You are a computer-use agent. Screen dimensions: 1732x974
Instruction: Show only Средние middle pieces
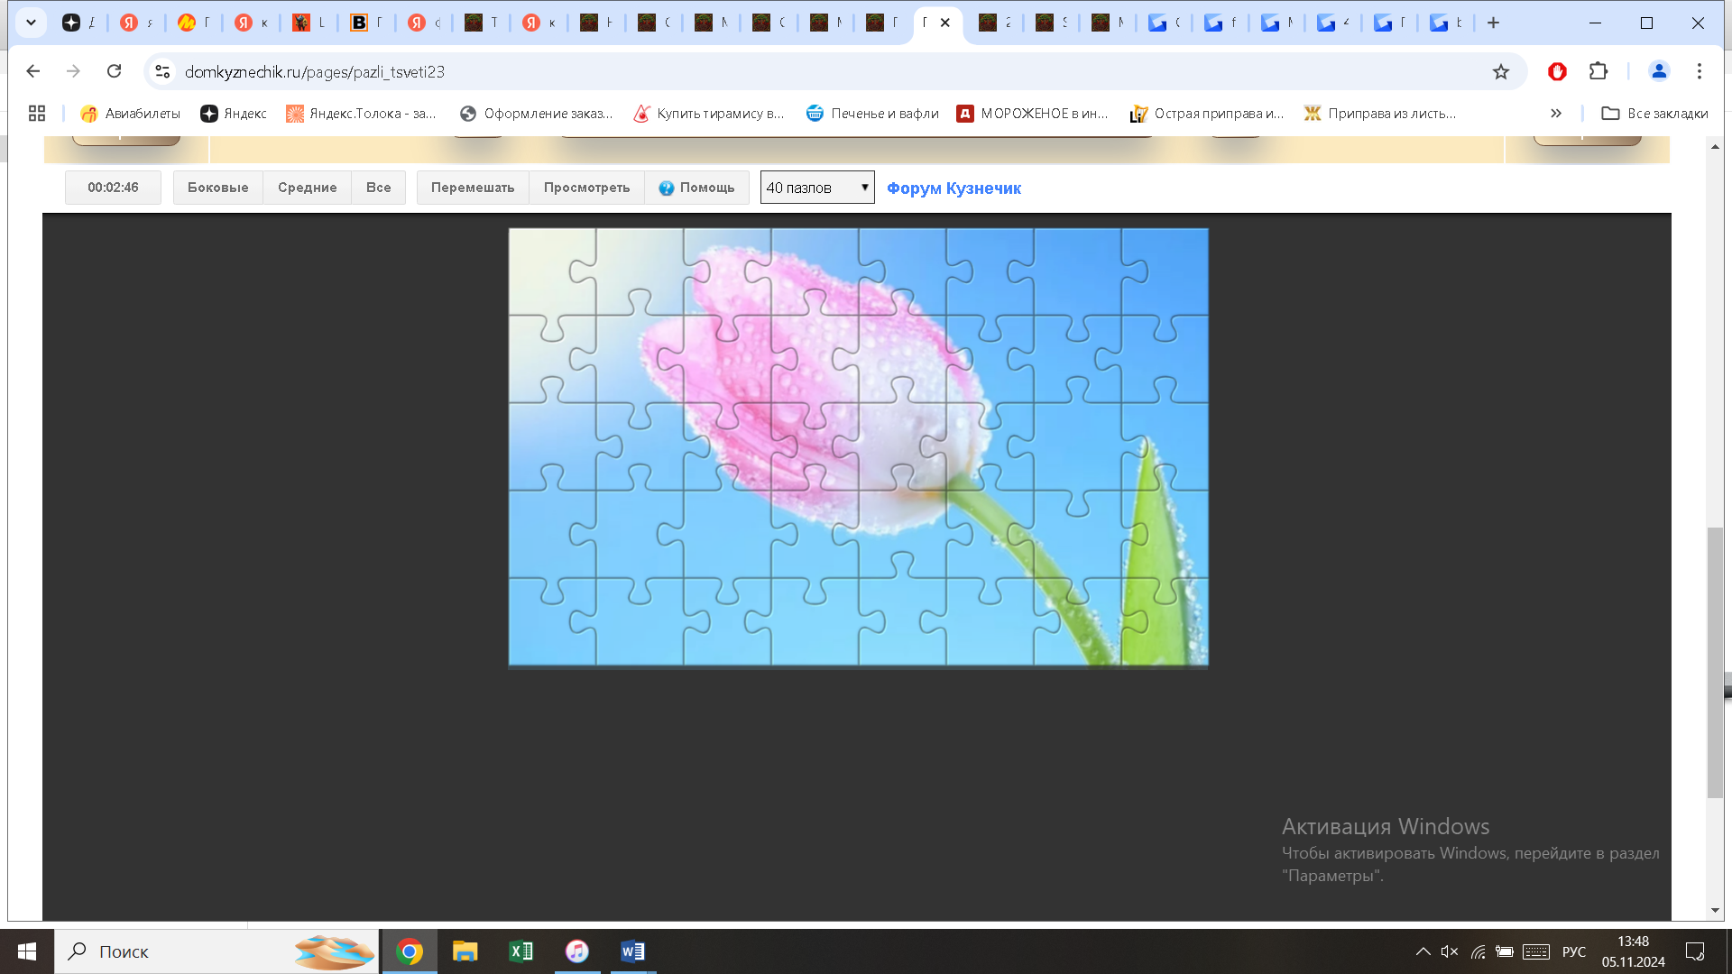307,188
